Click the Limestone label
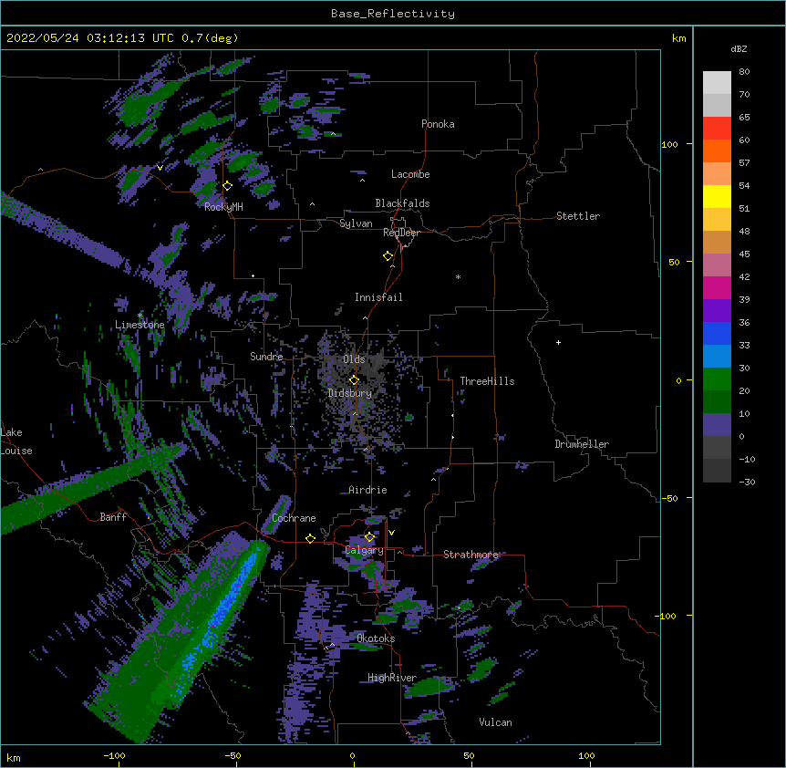Image resolution: width=786 pixels, height=768 pixels. pyautogui.click(x=140, y=325)
